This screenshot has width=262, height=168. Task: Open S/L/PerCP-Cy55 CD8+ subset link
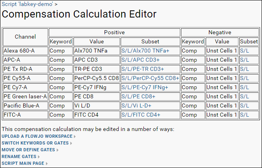point(150,78)
